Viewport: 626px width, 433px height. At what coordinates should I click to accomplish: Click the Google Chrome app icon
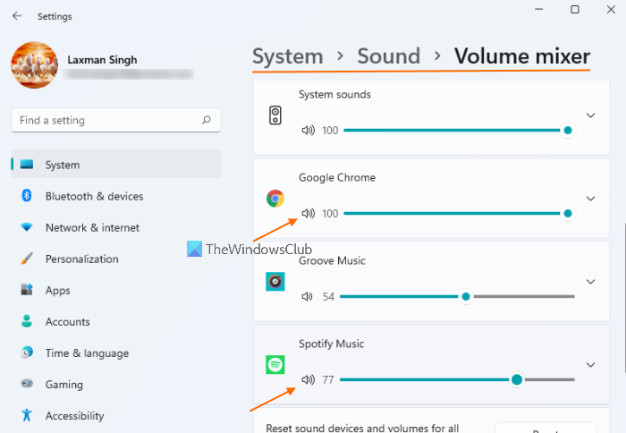[275, 199]
